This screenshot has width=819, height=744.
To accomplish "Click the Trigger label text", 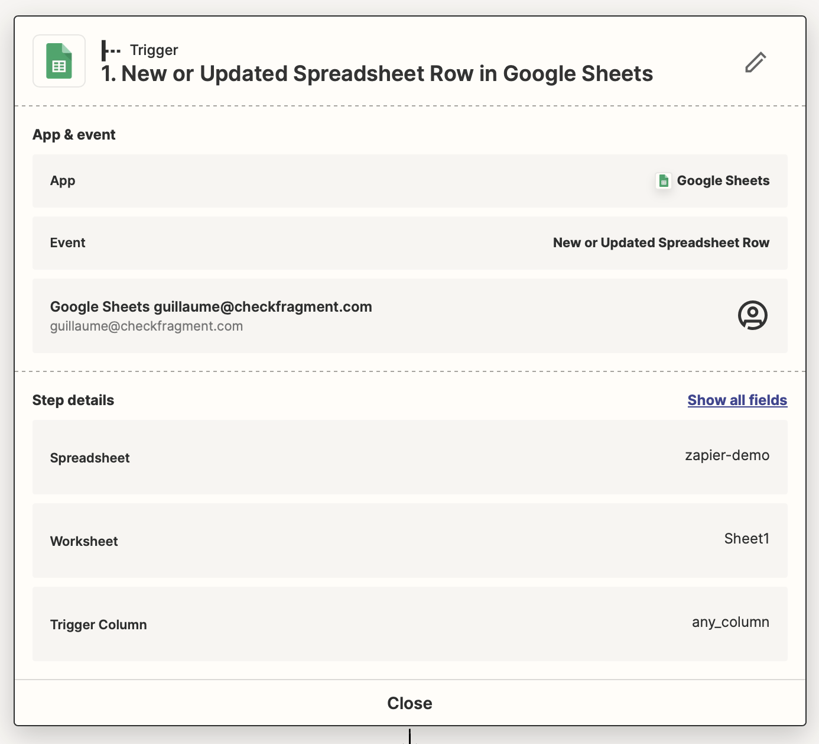I will pos(154,50).
